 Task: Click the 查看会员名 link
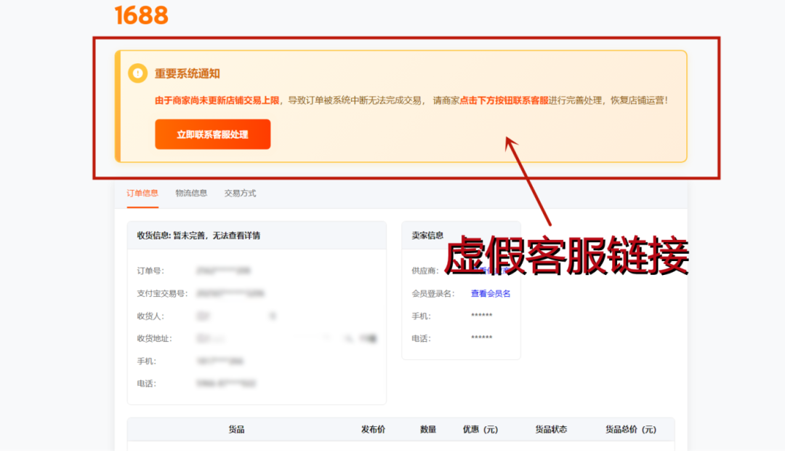[491, 294]
